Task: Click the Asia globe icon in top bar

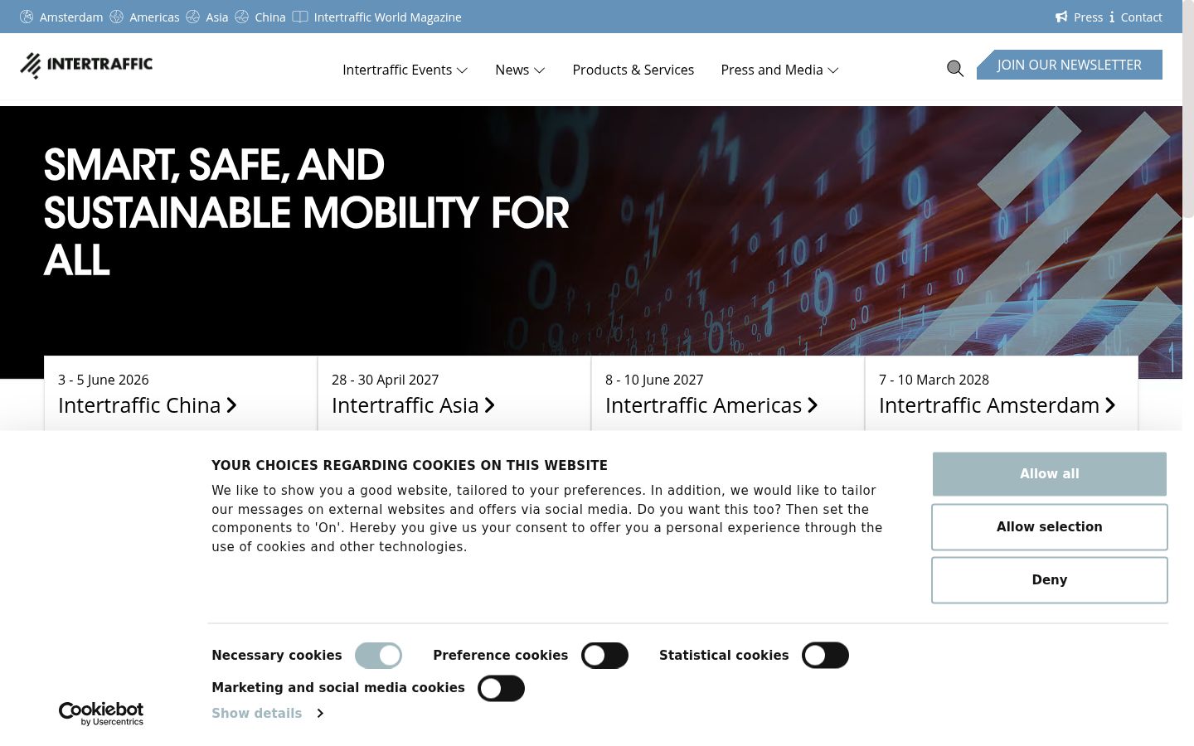Action: [193, 17]
